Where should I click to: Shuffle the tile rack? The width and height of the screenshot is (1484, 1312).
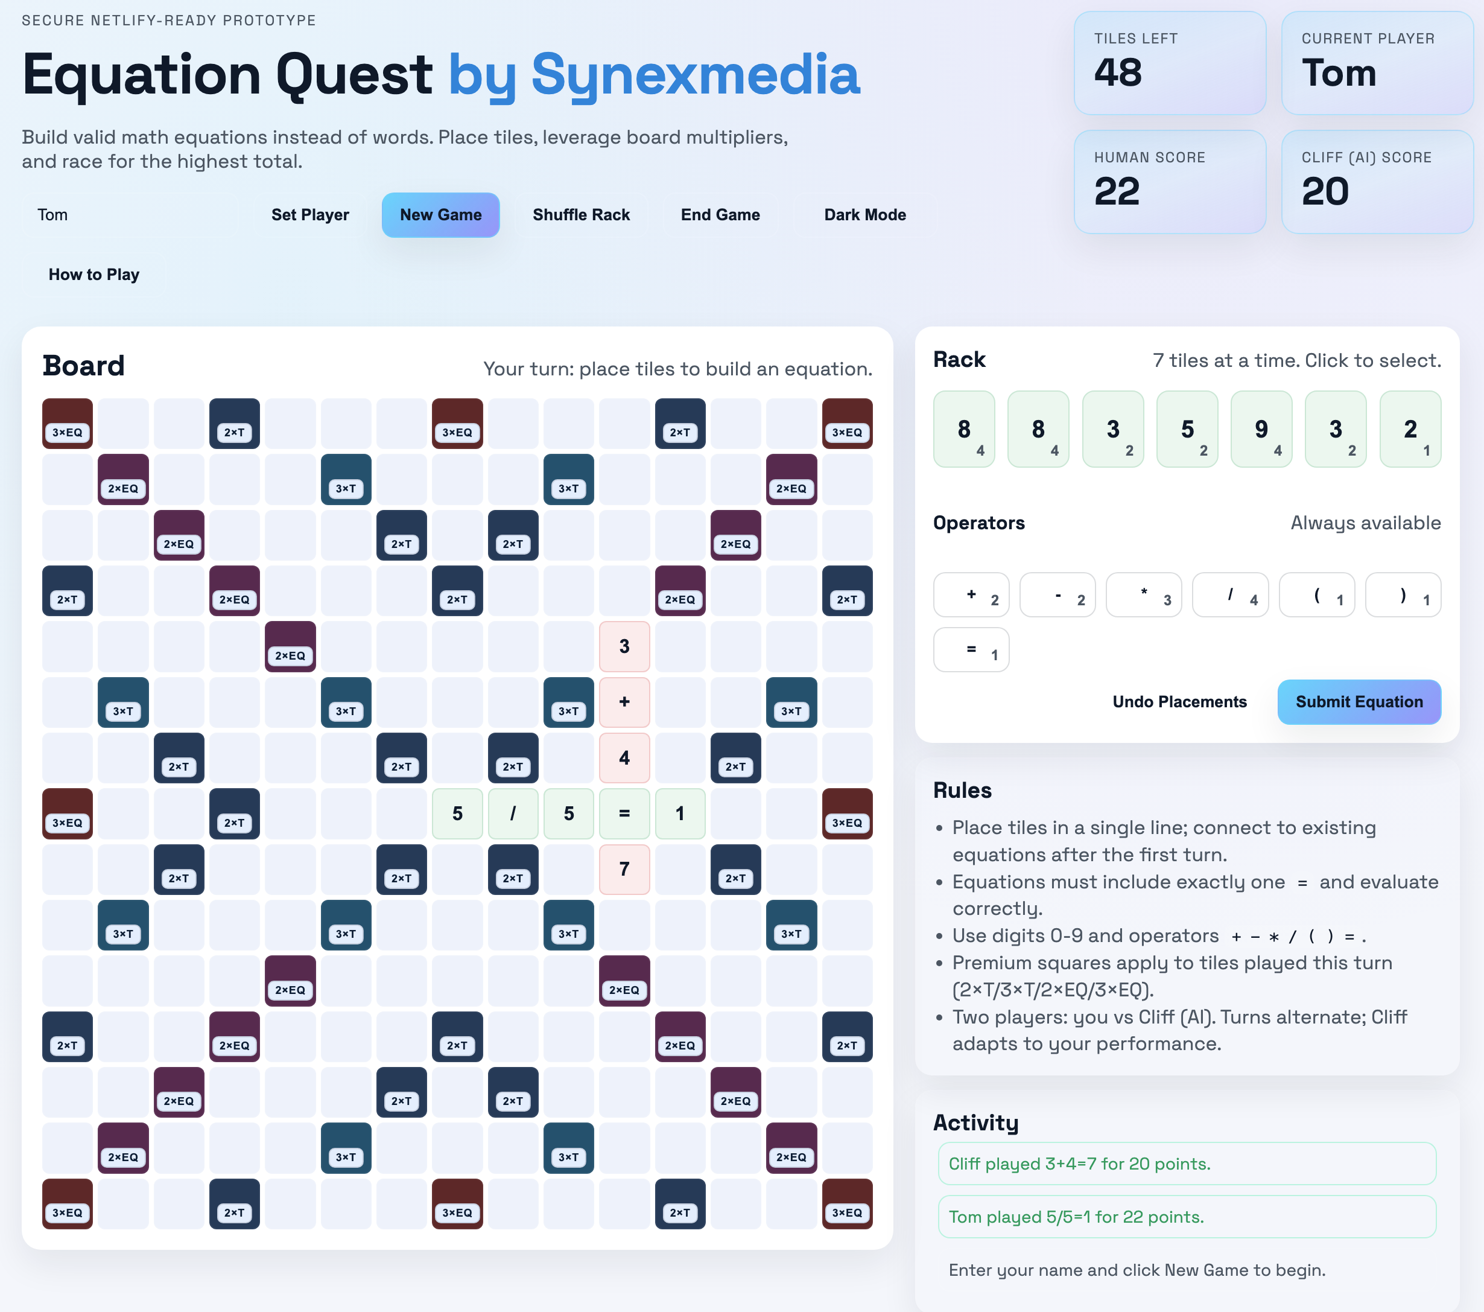click(x=581, y=214)
